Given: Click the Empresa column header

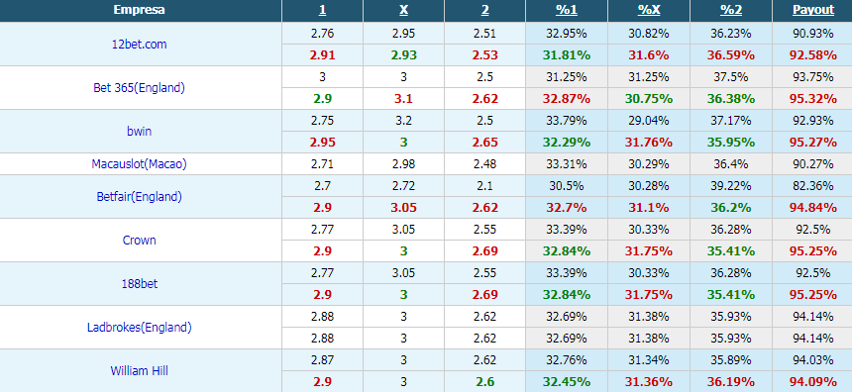Looking at the screenshot, I should (139, 10).
